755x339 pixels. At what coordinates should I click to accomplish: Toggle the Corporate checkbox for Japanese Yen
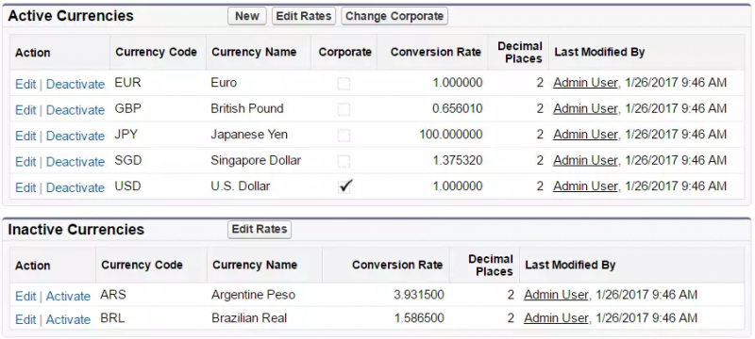point(344,136)
